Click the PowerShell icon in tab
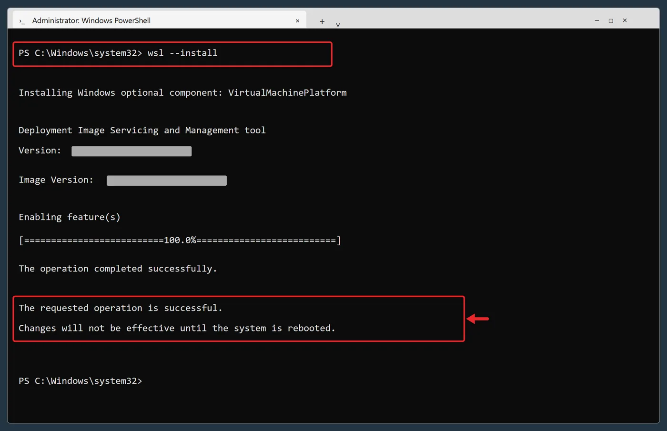667x431 pixels. [x=22, y=21]
